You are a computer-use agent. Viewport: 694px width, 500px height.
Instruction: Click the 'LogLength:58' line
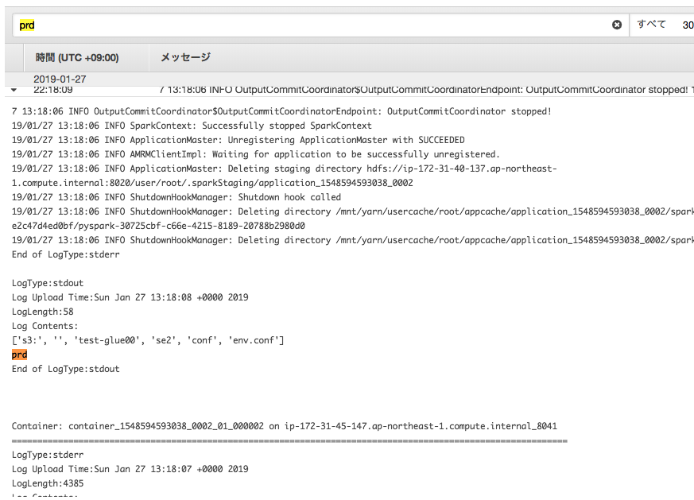point(42,312)
